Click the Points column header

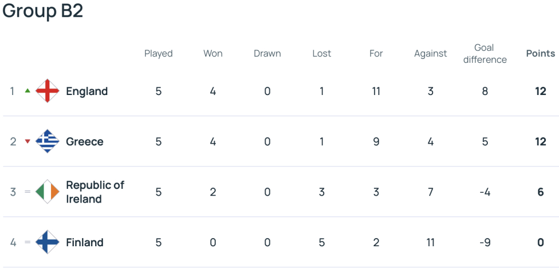[540, 54]
